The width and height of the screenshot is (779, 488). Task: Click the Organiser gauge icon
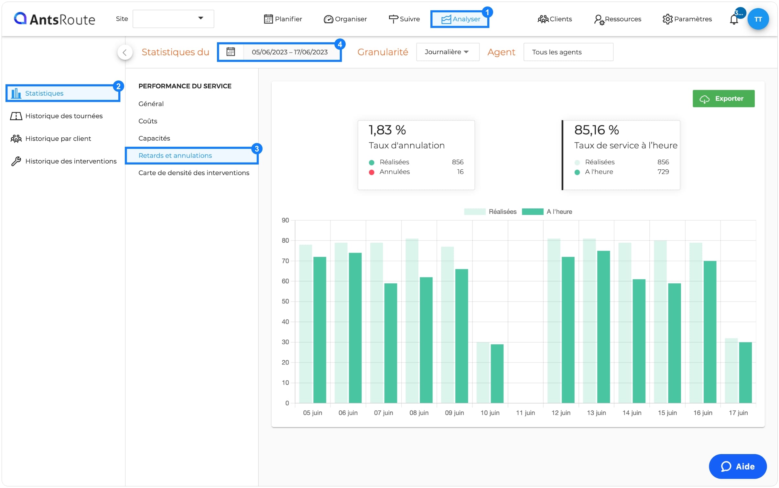point(328,19)
